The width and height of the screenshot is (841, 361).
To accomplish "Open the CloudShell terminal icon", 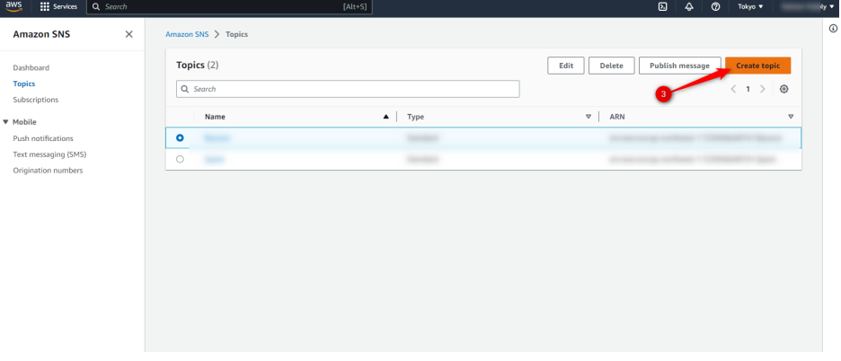I will pos(662,6).
